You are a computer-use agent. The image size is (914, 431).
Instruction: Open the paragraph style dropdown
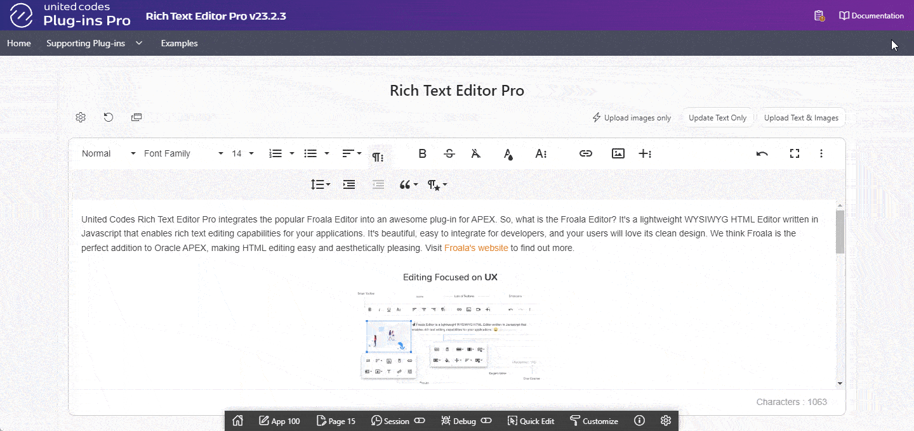(x=437, y=184)
